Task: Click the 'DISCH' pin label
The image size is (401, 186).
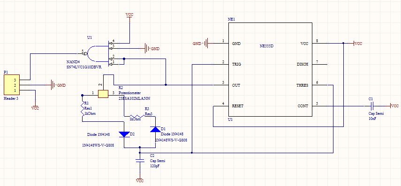Action: [x=303, y=64]
